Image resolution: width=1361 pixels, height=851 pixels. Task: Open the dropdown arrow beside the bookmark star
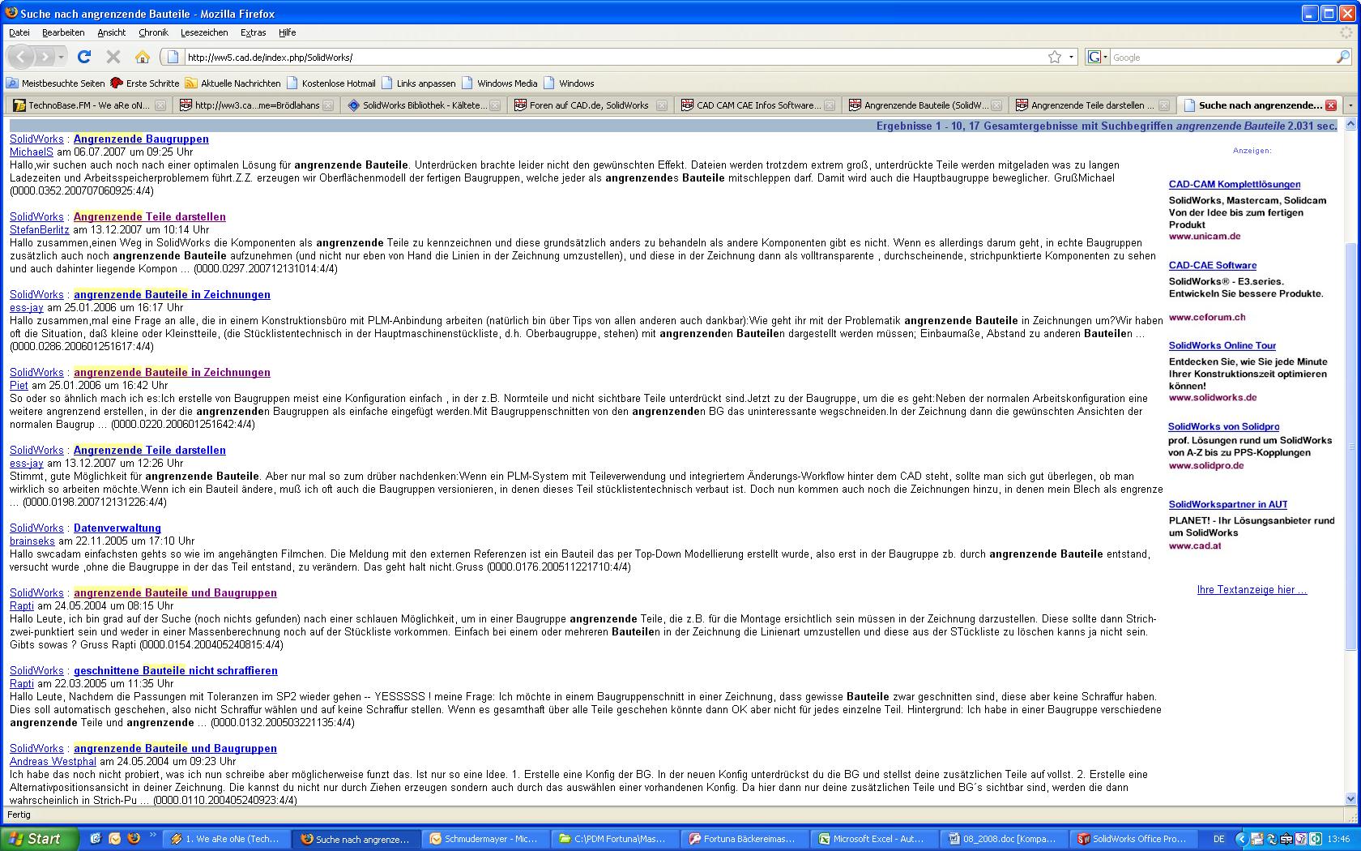point(1071,57)
